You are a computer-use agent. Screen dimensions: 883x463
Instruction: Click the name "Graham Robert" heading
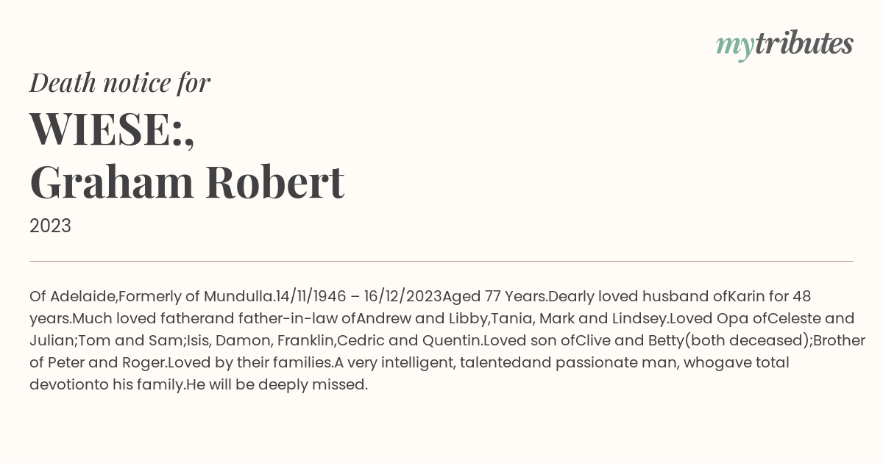pyautogui.click(x=187, y=182)
